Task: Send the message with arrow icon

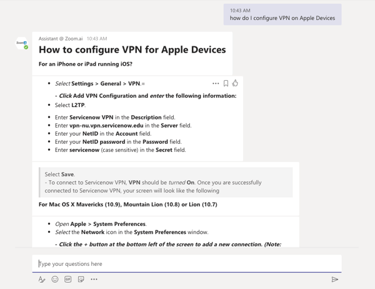Action: coord(334,279)
